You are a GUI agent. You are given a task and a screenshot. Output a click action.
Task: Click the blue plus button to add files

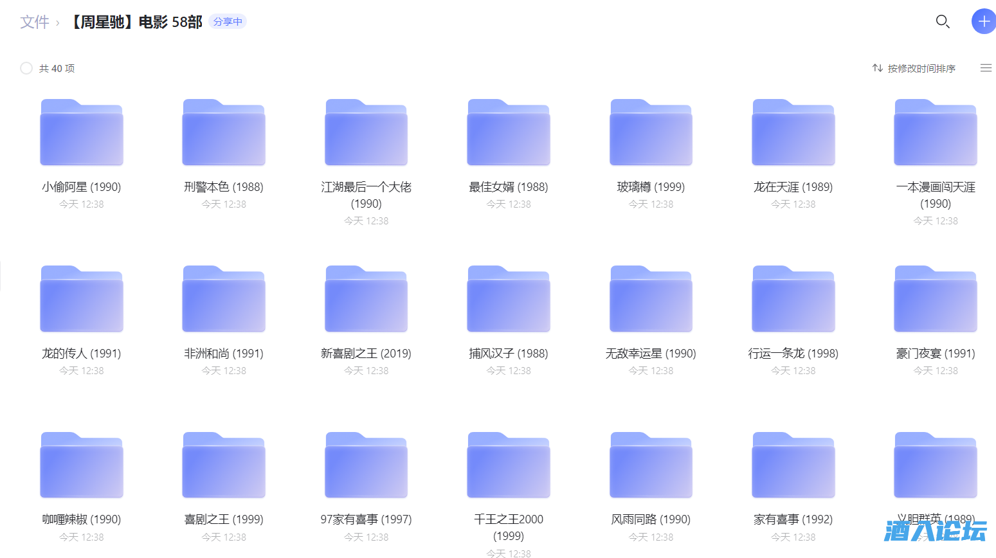tap(983, 21)
